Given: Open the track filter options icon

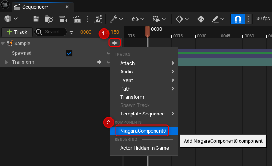Looking at the screenshot, I should pyautogui.click(x=71, y=32).
